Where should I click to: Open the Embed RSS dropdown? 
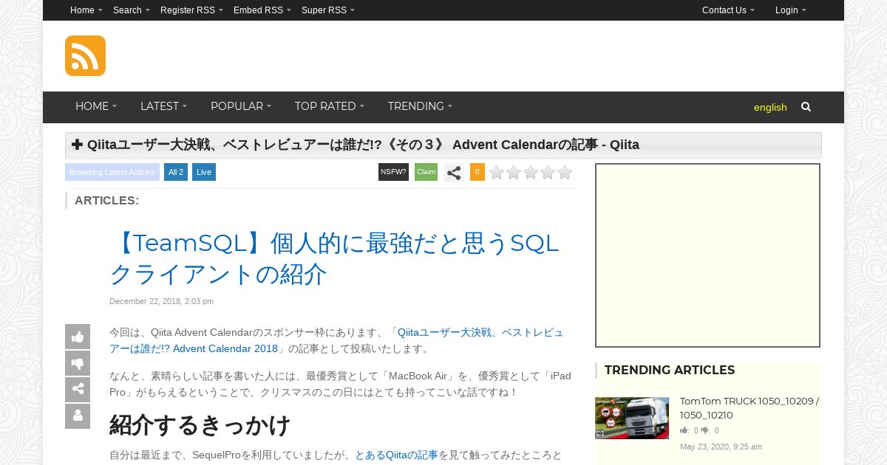pos(262,10)
